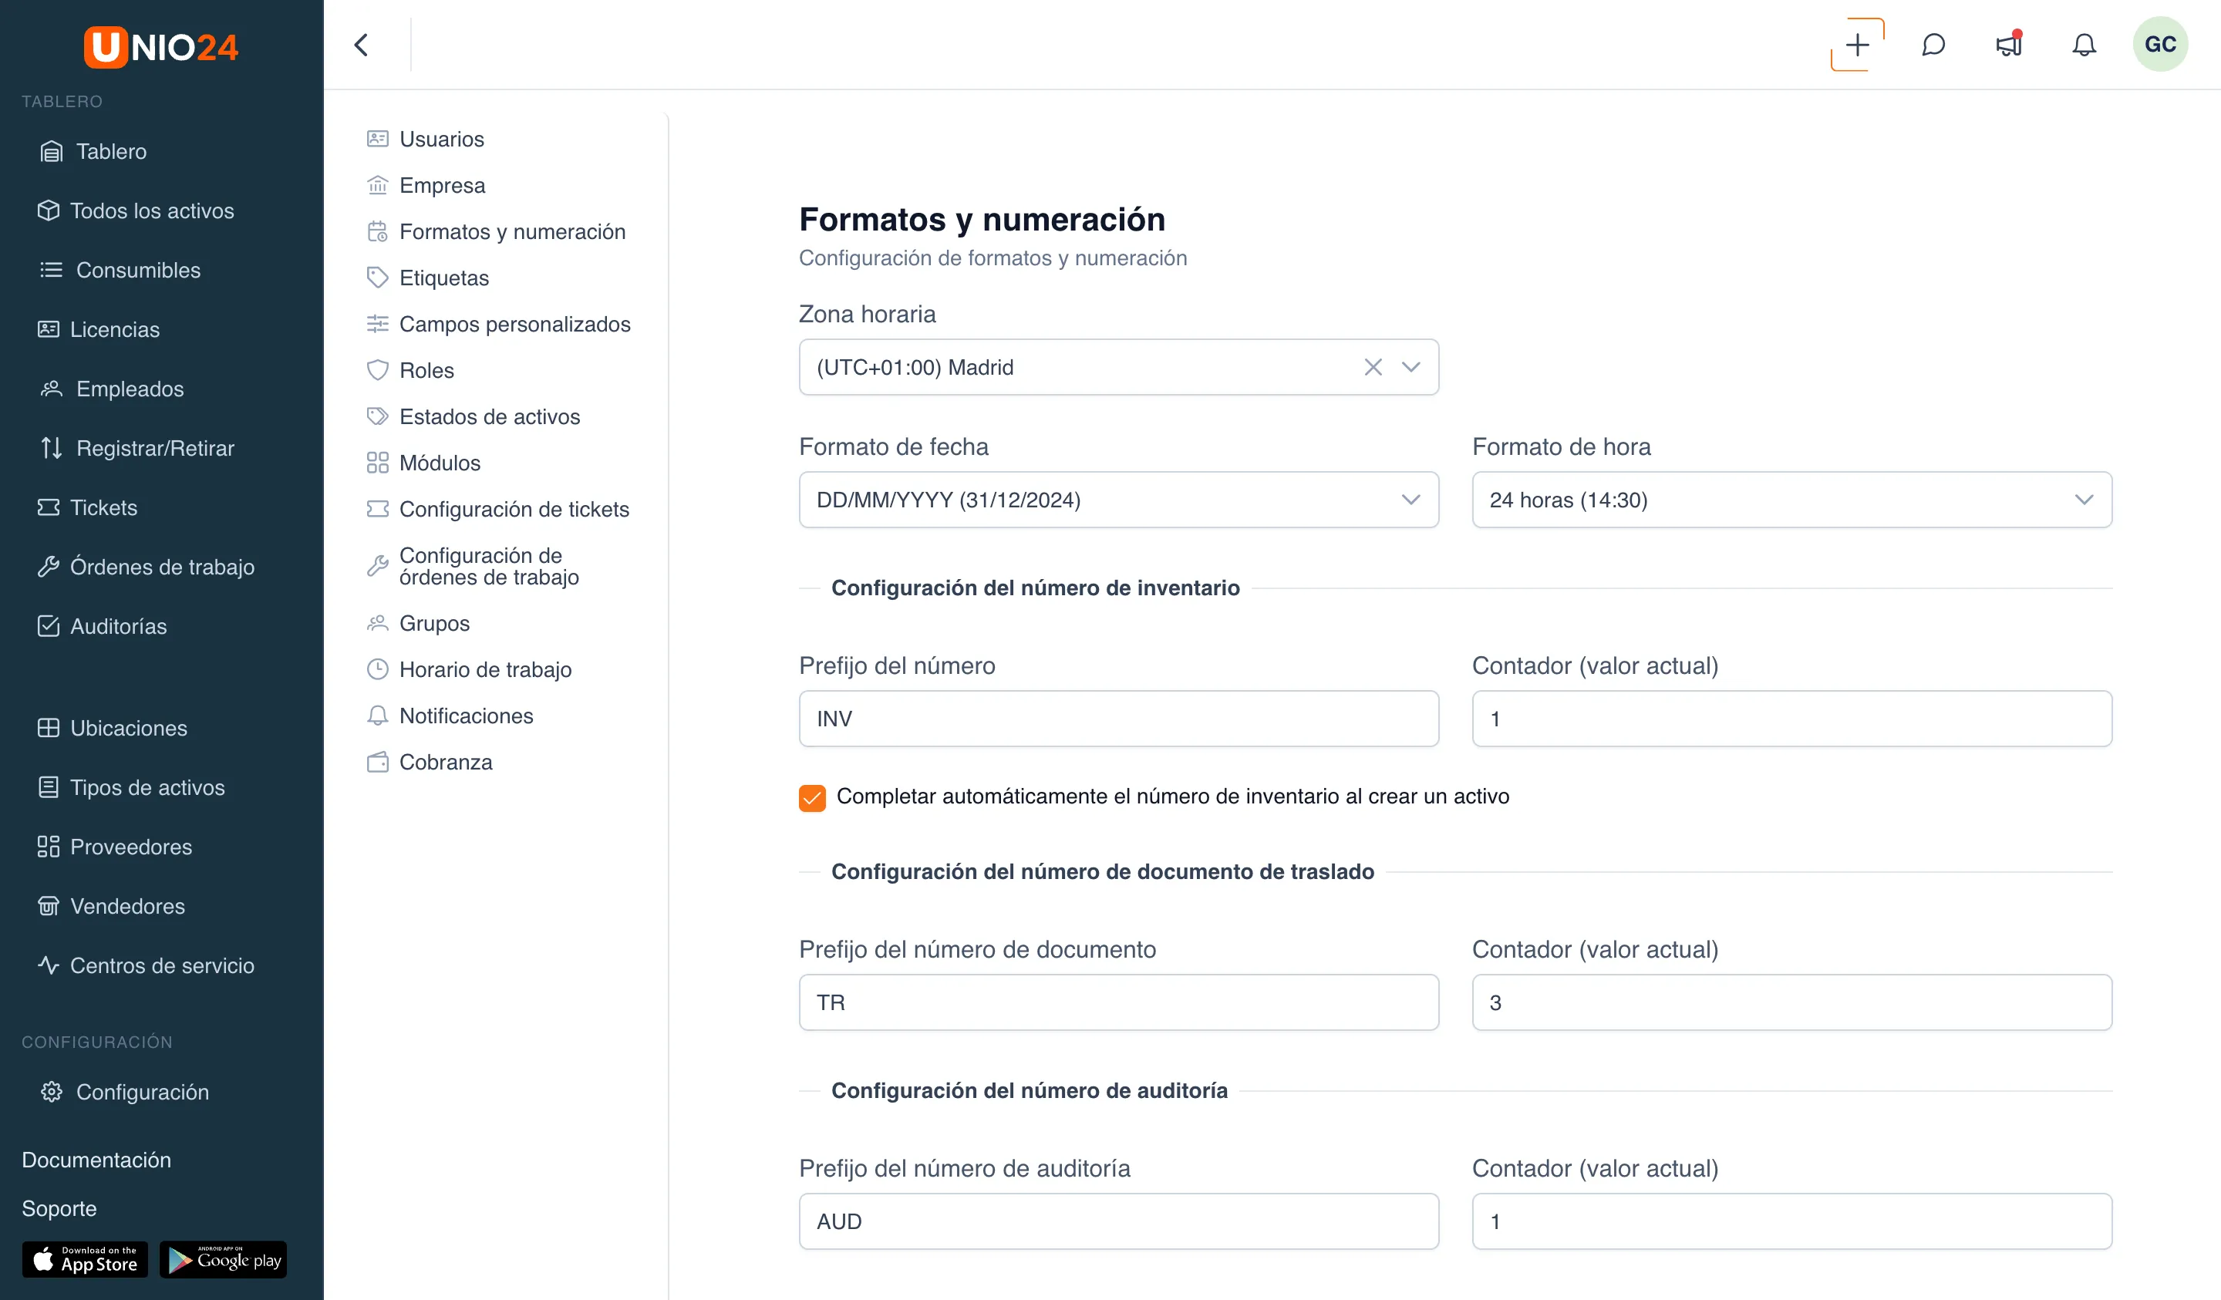Screen dimensions: 2221x1300
Task: Click the Etiquetas tag icon
Action: click(377, 278)
